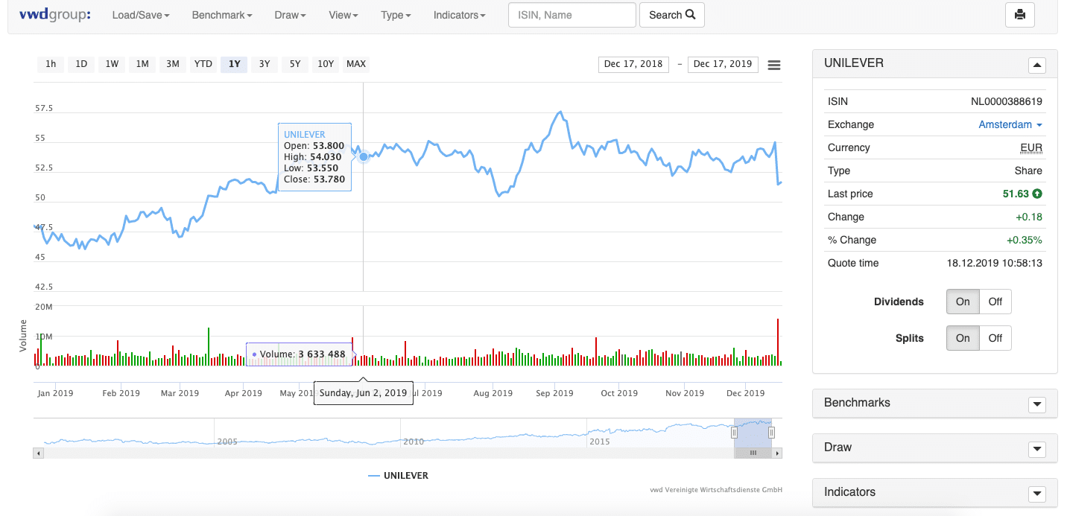Turn Splits Off

(x=995, y=338)
